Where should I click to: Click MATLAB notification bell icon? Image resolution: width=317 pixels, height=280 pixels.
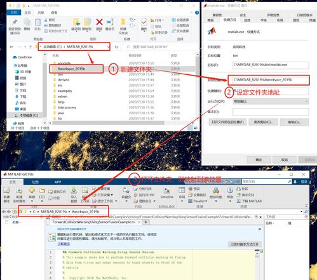click(x=295, y=182)
